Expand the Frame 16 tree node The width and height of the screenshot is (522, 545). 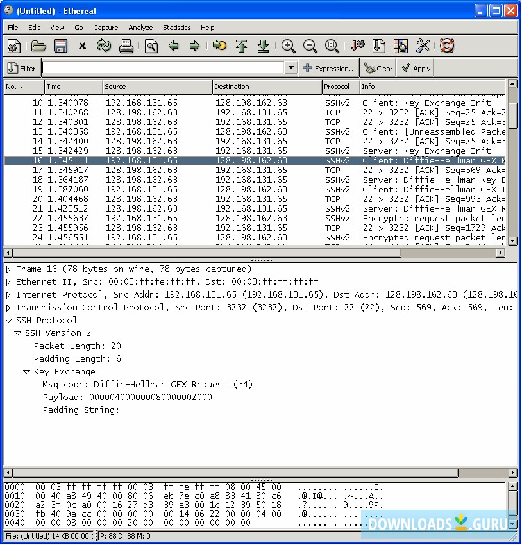pos(9,269)
